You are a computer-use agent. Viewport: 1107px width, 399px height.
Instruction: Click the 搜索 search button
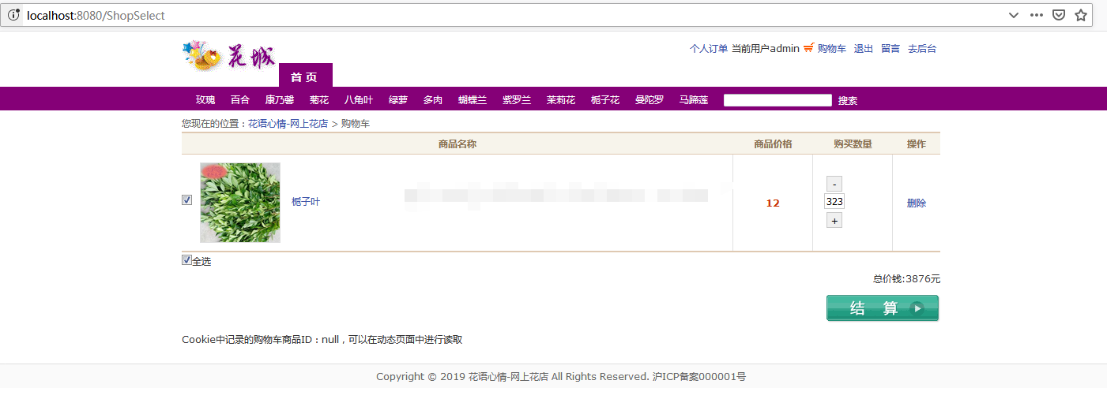(848, 100)
